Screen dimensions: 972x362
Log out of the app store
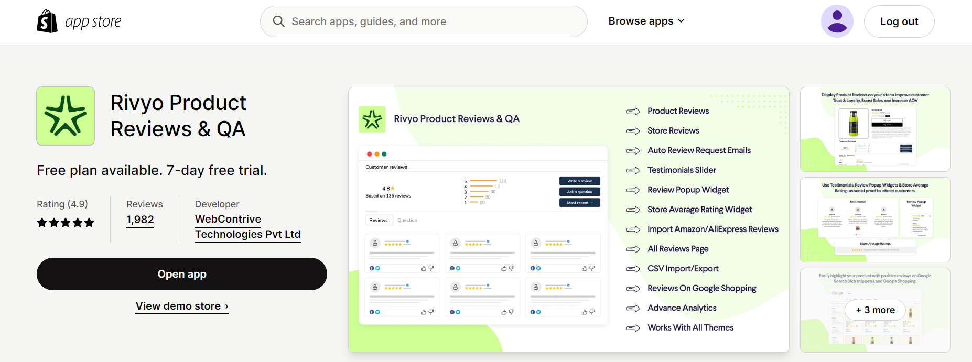(899, 21)
